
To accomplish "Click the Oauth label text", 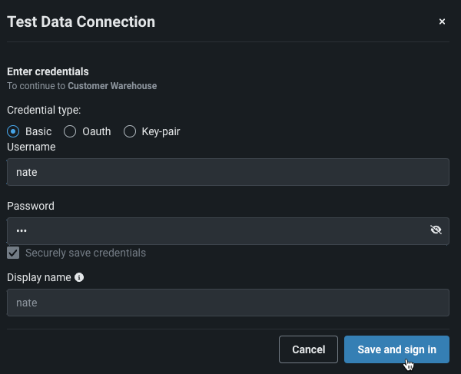I will 97,131.
